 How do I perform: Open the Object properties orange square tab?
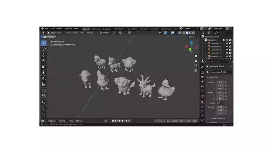click(x=202, y=102)
